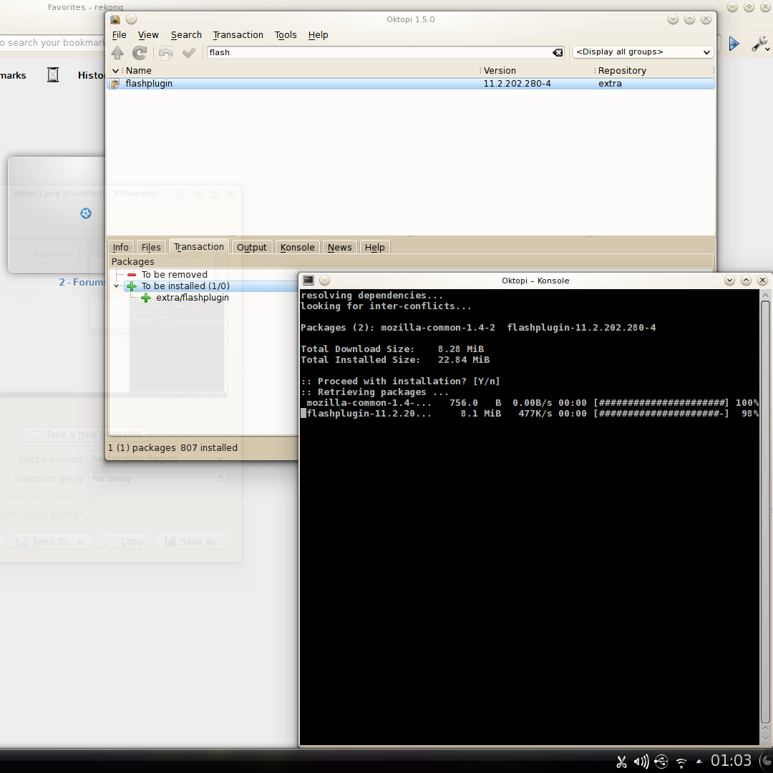Viewport: 773px width, 773px height.
Task: Select the To be removed tree item
Action: tap(174, 275)
